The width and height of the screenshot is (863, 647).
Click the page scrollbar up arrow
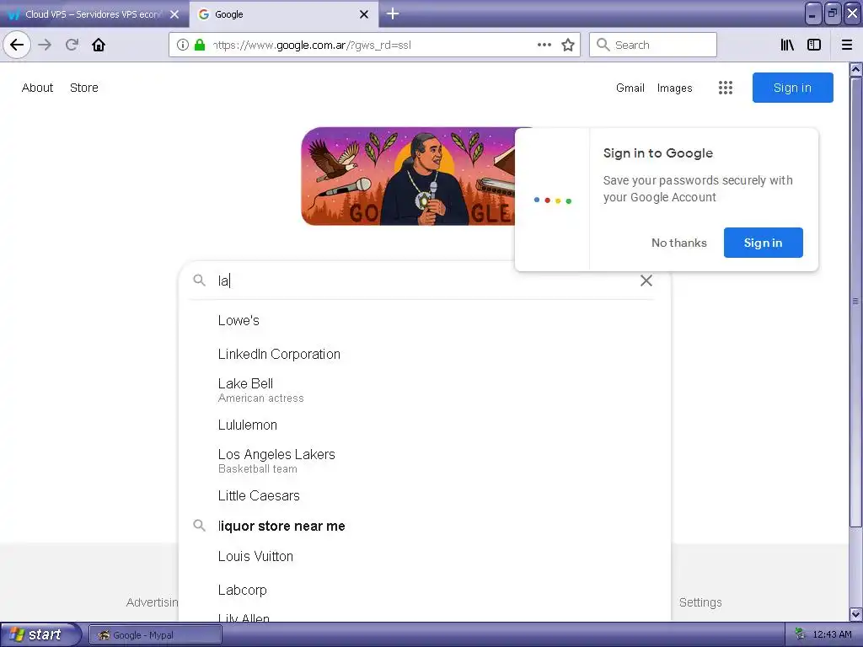[856, 69]
